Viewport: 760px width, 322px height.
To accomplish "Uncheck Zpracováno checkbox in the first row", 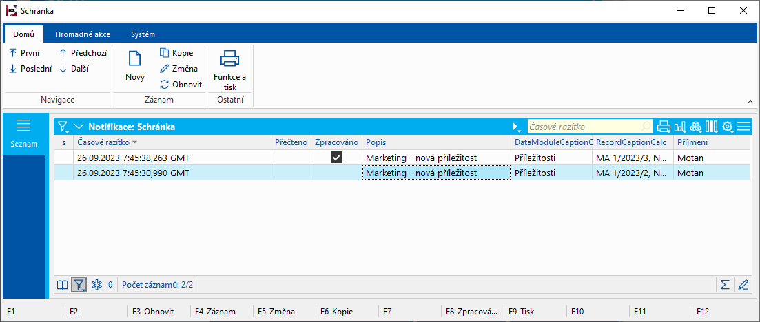I will [x=336, y=158].
